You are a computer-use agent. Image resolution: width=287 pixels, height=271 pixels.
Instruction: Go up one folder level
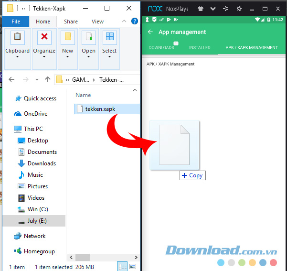pos(48,79)
